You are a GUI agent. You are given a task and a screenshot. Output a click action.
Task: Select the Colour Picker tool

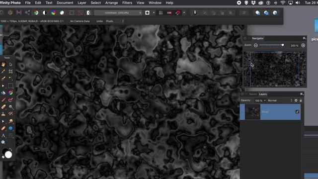tap(3, 71)
